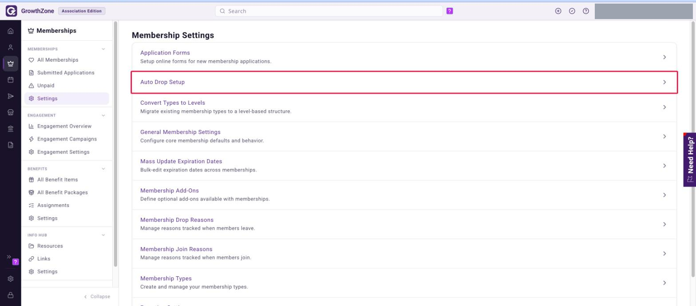Click the plus circle quick-add icon
The height and width of the screenshot is (306, 696).
coord(558,11)
